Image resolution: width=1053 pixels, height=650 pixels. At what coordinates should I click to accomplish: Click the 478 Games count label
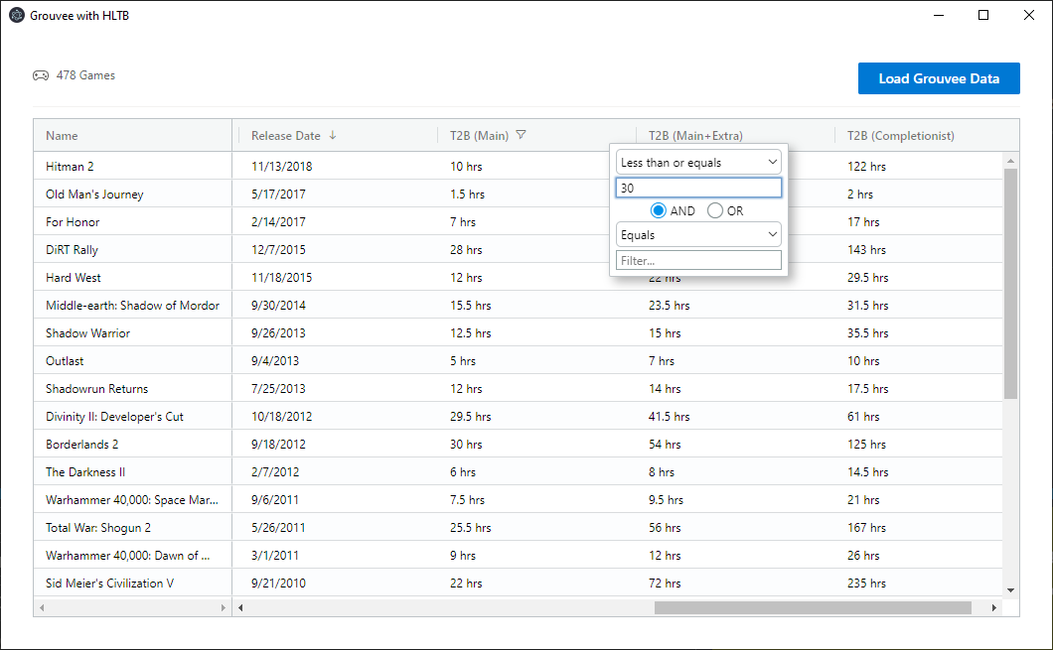click(x=85, y=75)
